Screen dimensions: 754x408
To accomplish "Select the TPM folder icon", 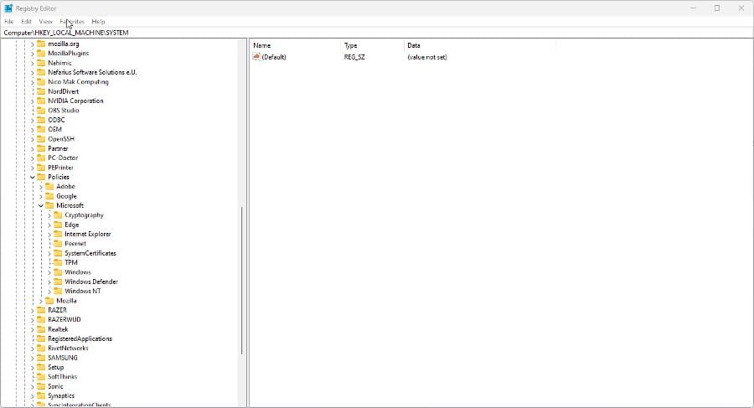I will tap(58, 263).
